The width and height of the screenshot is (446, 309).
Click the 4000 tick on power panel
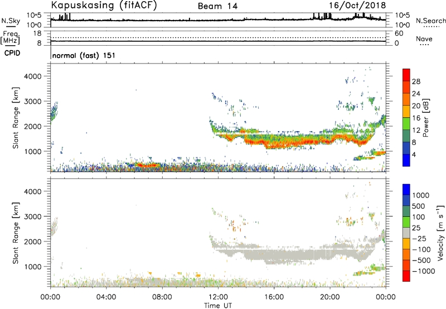(33, 76)
